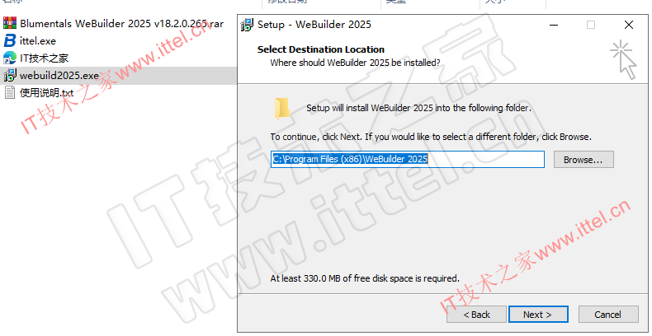Select the webuild2025.exe installer icon
Screen dimensions: 652x336
(x=10, y=76)
